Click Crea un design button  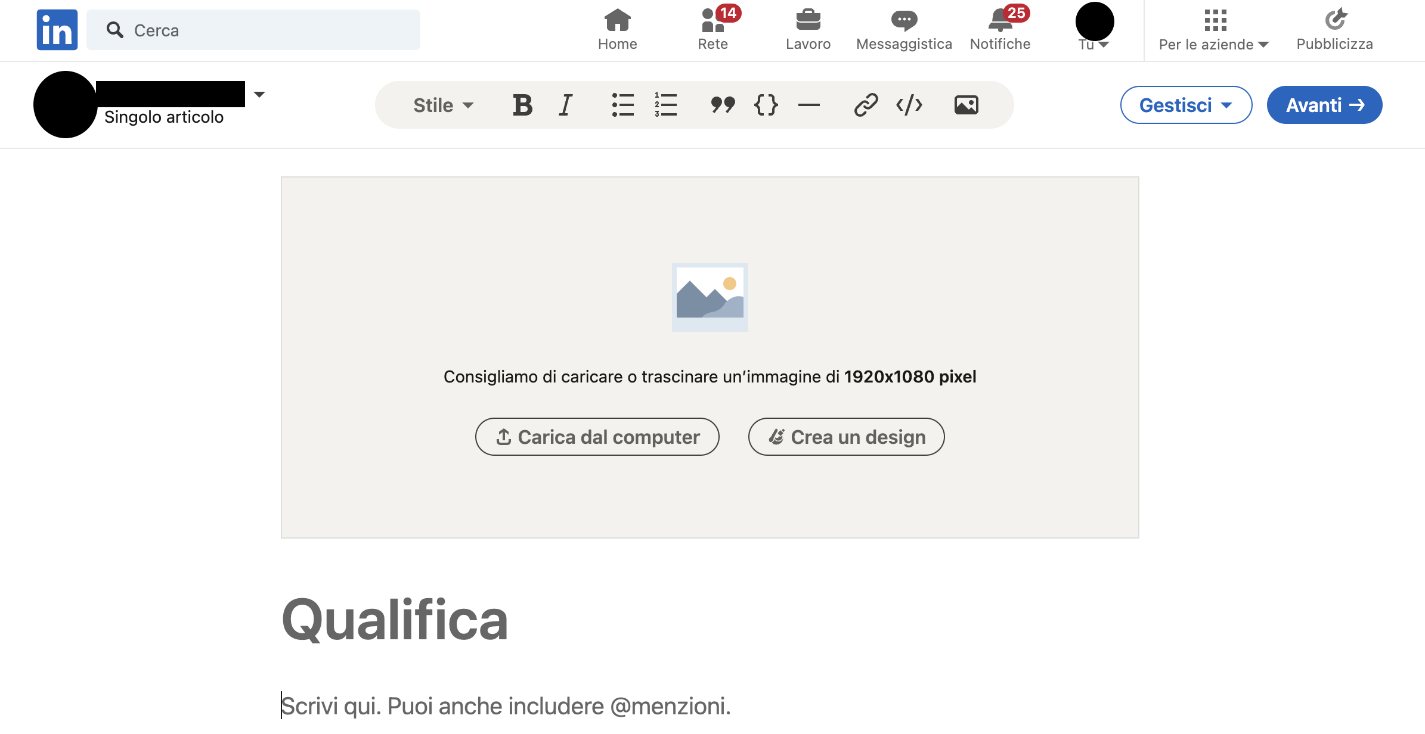pos(846,437)
